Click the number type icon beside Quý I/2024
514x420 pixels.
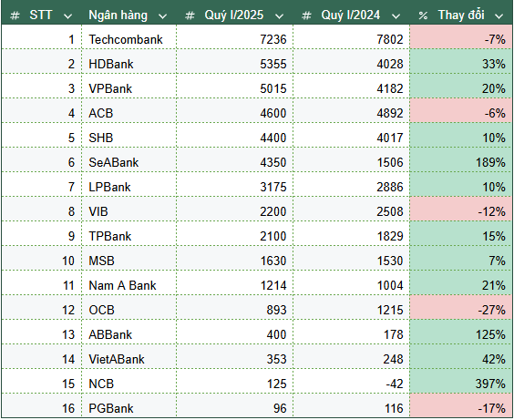click(x=306, y=15)
